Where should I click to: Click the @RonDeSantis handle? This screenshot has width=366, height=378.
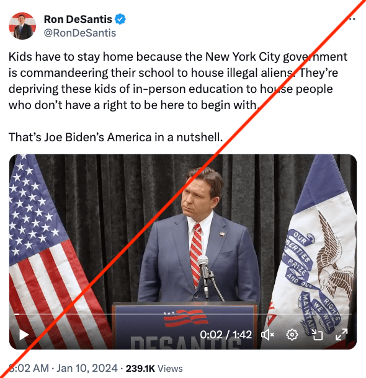click(80, 33)
